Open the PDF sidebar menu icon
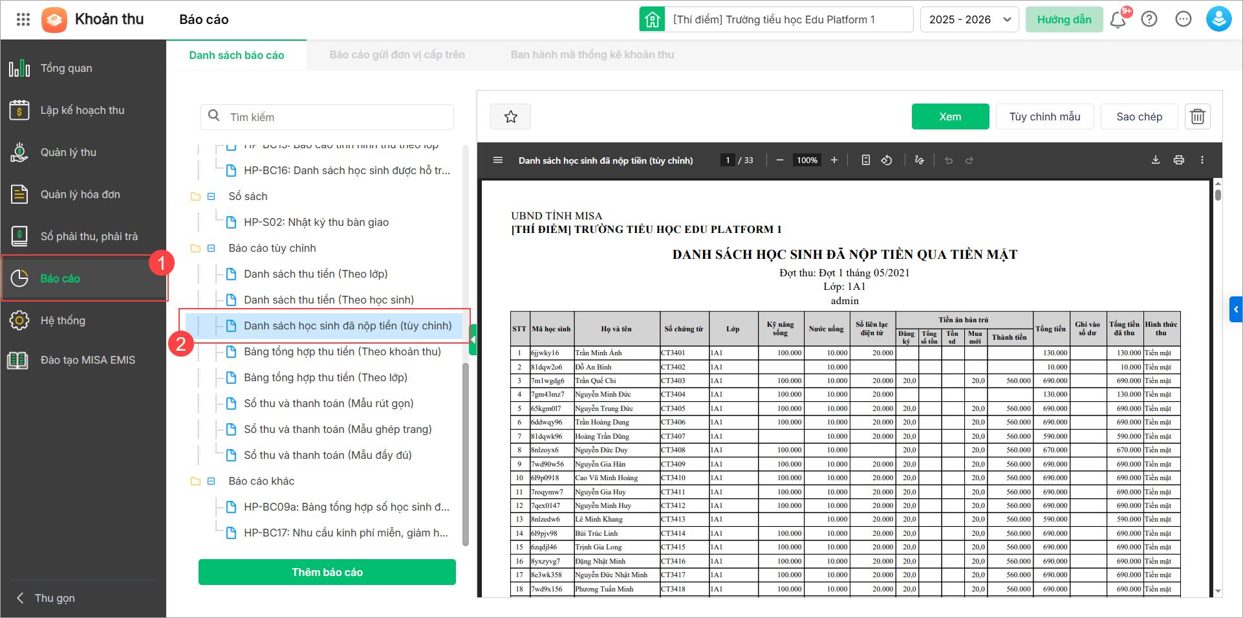This screenshot has width=1243, height=618. pyautogui.click(x=498, y=160)
